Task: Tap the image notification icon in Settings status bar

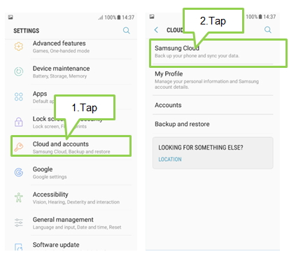Action: click(10, 17)
